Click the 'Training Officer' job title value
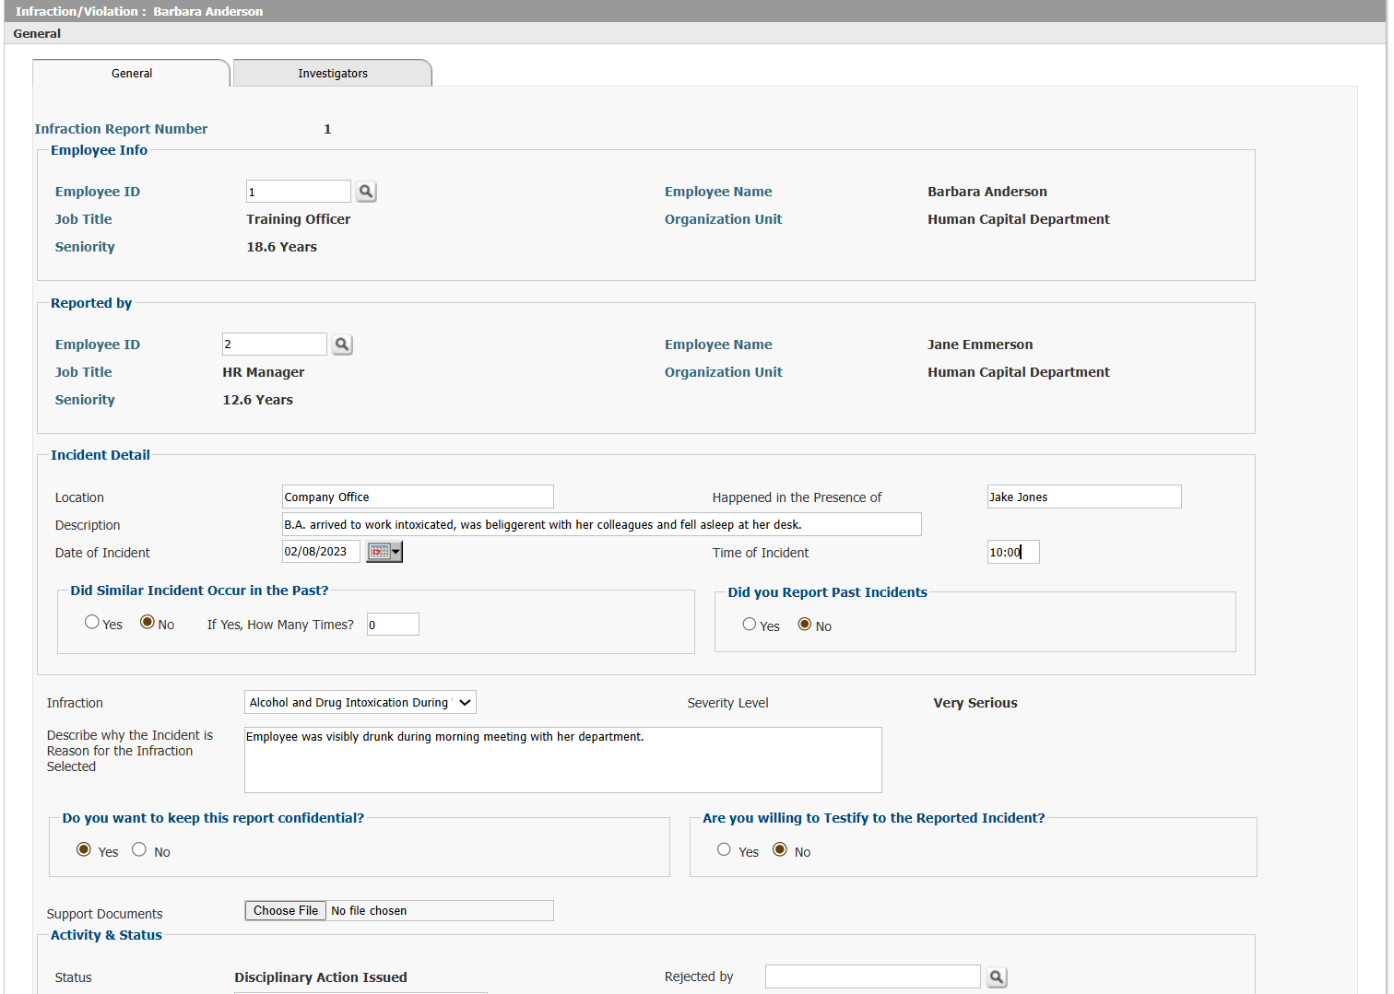1394x994 pixels. (x=299, y=219)
